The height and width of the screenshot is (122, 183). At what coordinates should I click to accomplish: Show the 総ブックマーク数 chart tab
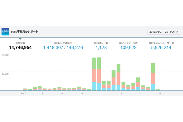click(128, 43)
